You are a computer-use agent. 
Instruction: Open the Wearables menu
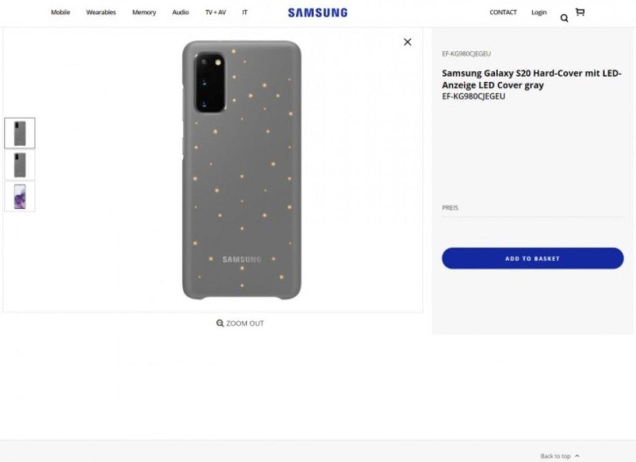(x=101, y=12)
